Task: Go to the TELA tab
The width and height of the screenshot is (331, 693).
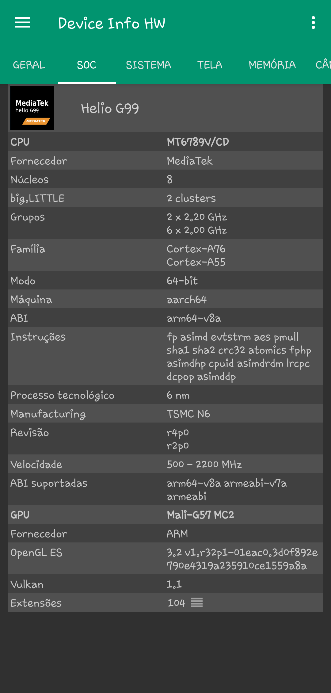Action: point(210,65)
